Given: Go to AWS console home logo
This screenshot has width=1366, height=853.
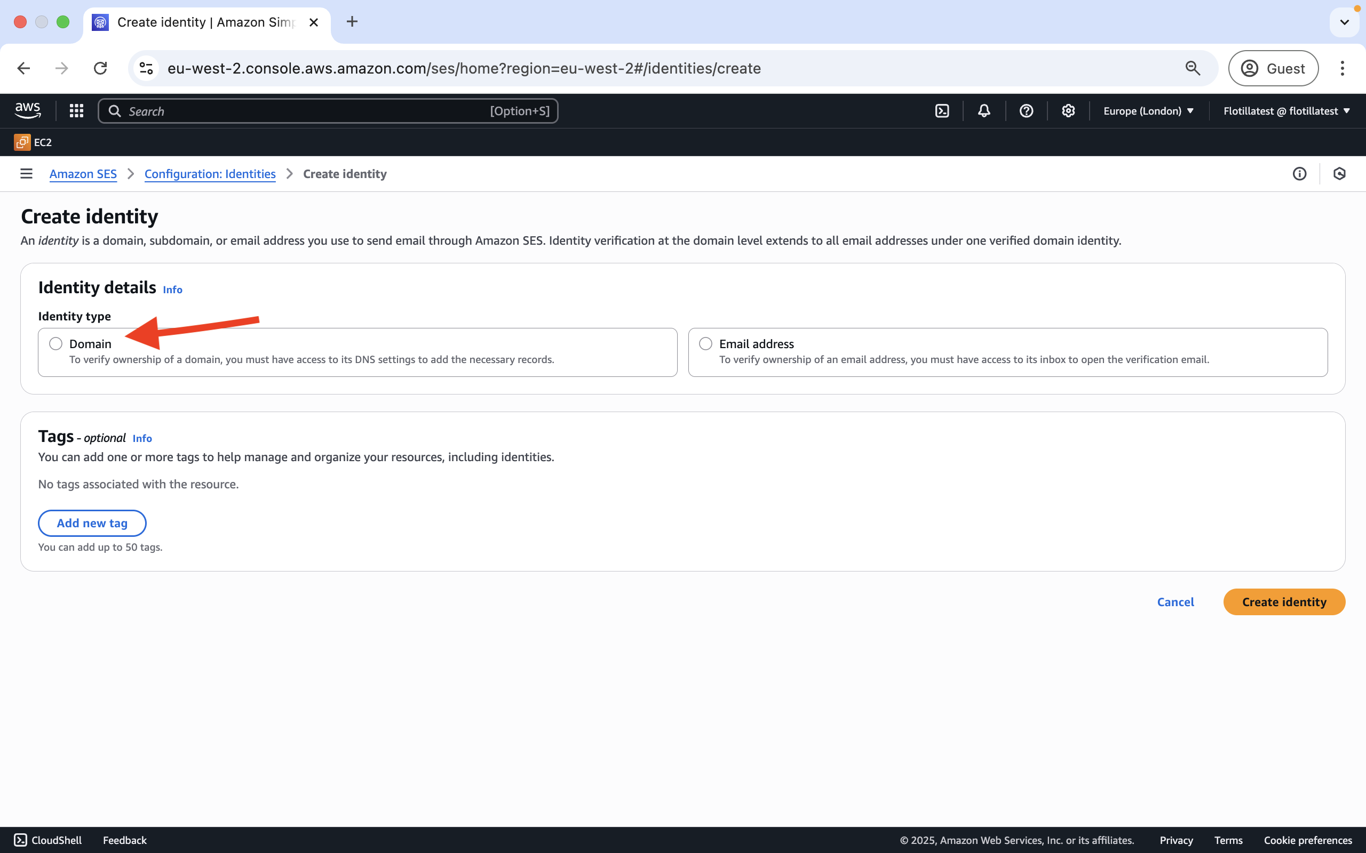Looking at the screenshot, I should pos(28,111).
